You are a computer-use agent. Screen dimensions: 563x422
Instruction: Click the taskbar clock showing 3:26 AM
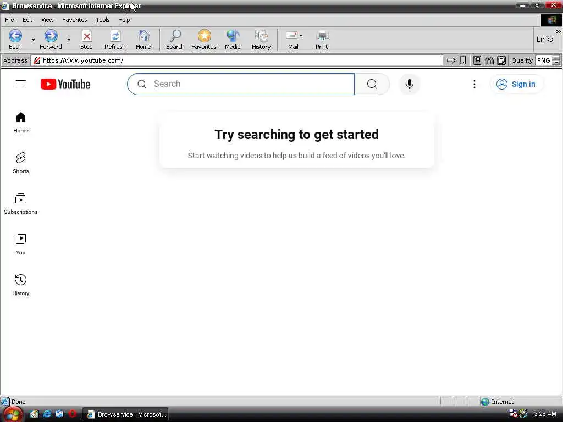545,414
